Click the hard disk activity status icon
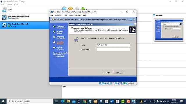Screen dimensions: 186x104 (x=100, y=83)
